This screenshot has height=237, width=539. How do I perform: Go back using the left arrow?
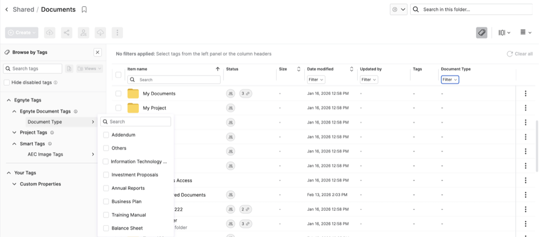click(x=6, y=10)
